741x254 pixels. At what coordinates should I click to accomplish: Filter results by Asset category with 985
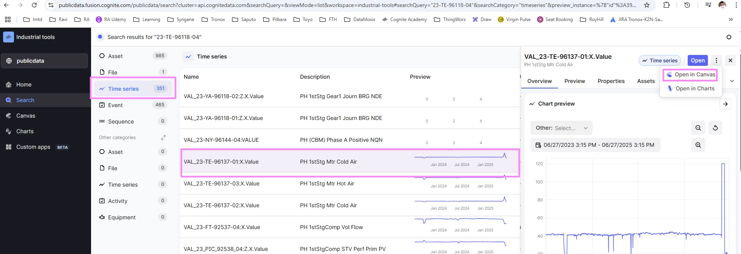point(133,56)
